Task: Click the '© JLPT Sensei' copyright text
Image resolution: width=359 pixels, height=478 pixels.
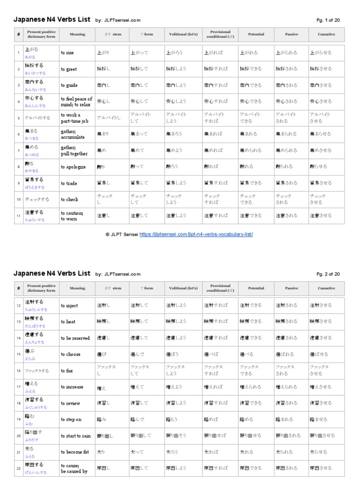Action: point(122,234)
